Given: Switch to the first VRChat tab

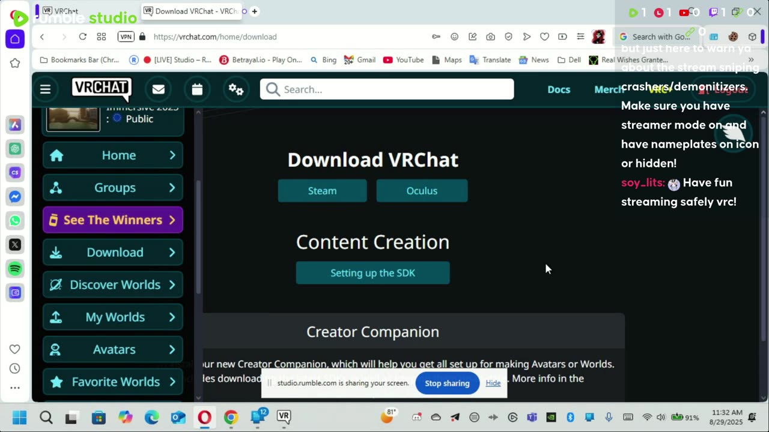Looking at the screenshot, I should click(66, 11).
